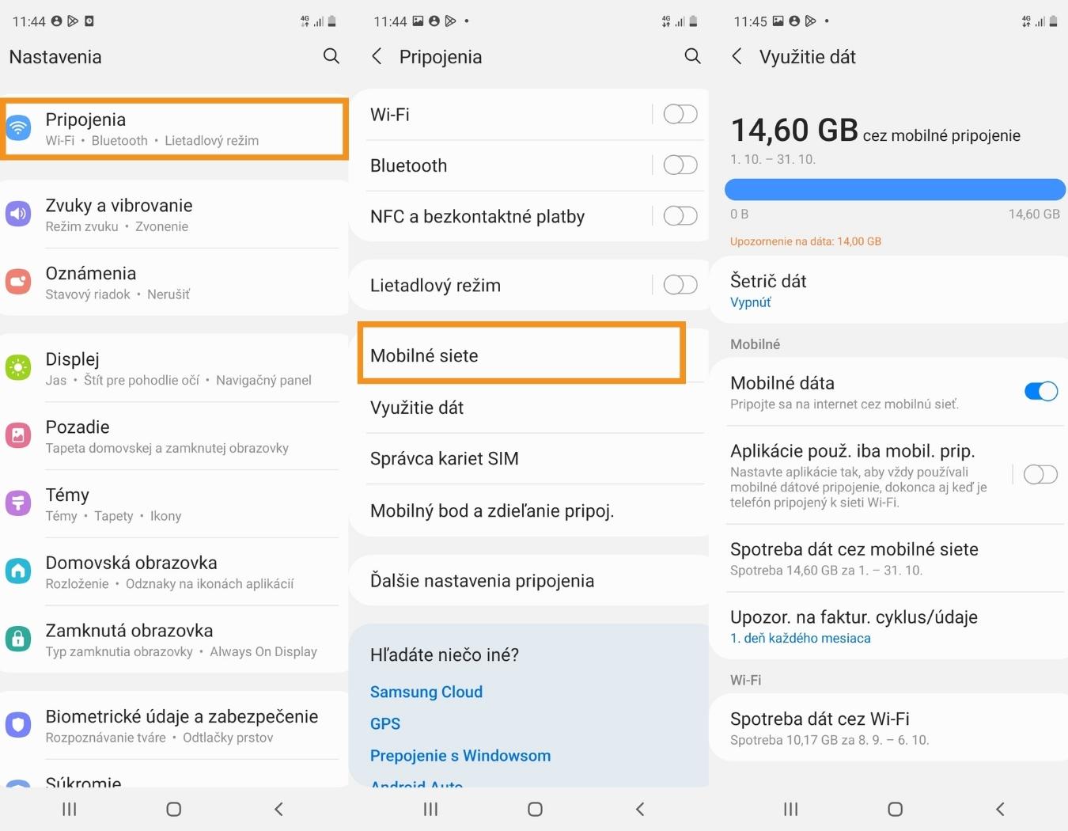Open recent apps in Nastavenia screen navbar
Screen dimensions: 1068x831
(x=70, y=809)
